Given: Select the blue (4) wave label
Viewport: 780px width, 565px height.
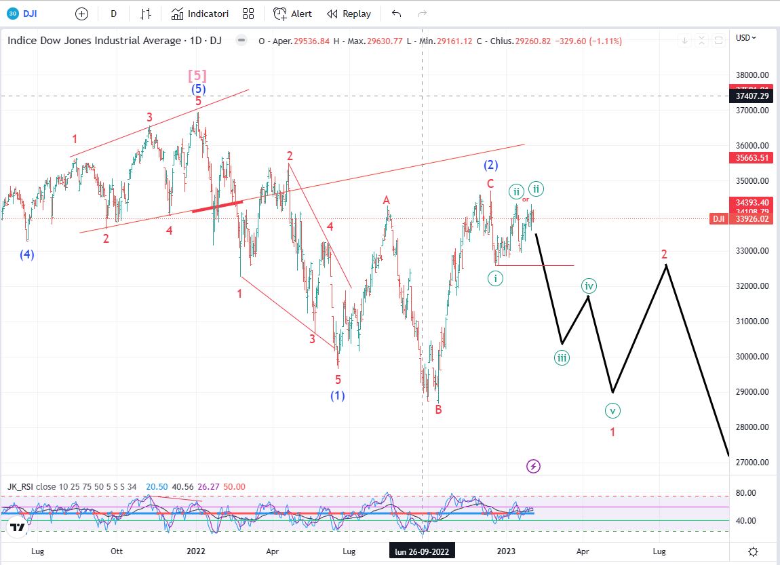Looking at the screenshot, I should (27, 254).
